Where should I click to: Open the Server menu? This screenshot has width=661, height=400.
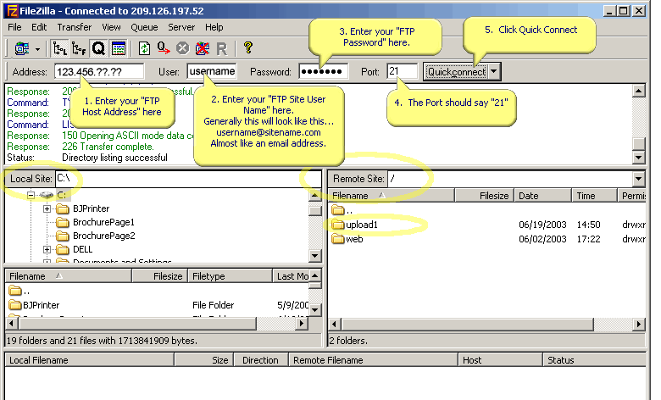pyautogui.click(x=181, y=27)
